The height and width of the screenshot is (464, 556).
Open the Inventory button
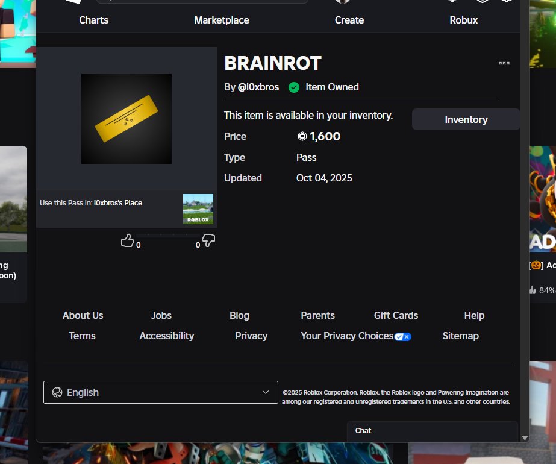click(x=466, y=119)
